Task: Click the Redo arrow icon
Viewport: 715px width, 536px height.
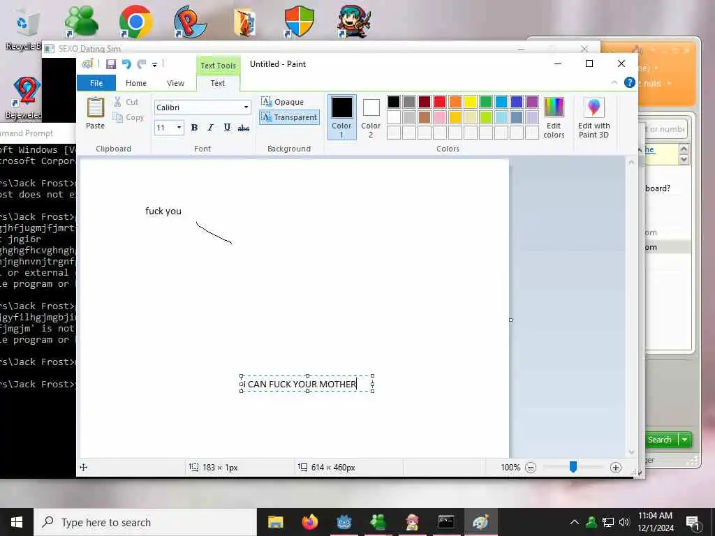Action: click(142, 64)
